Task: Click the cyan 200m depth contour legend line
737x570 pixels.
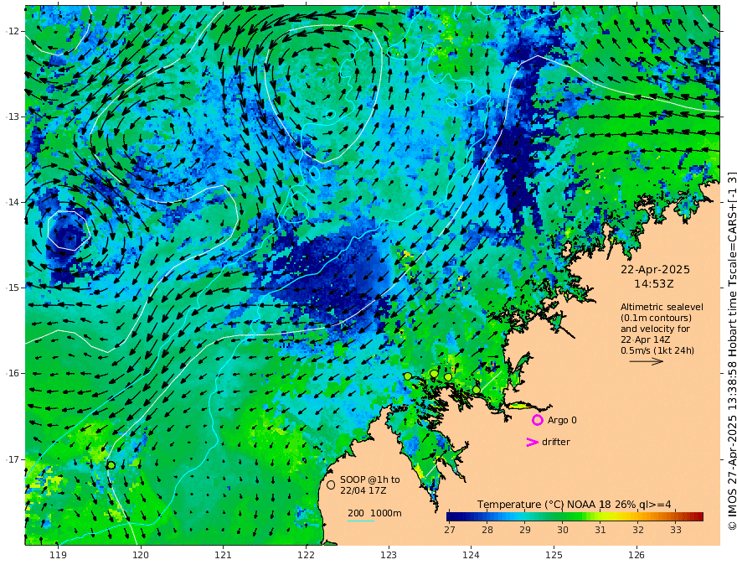Action: [x=361, y=521]
